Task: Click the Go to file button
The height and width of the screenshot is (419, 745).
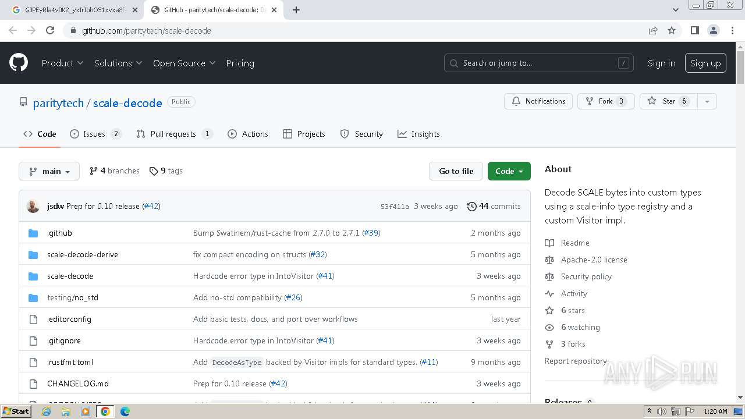Action: (456, 171)
